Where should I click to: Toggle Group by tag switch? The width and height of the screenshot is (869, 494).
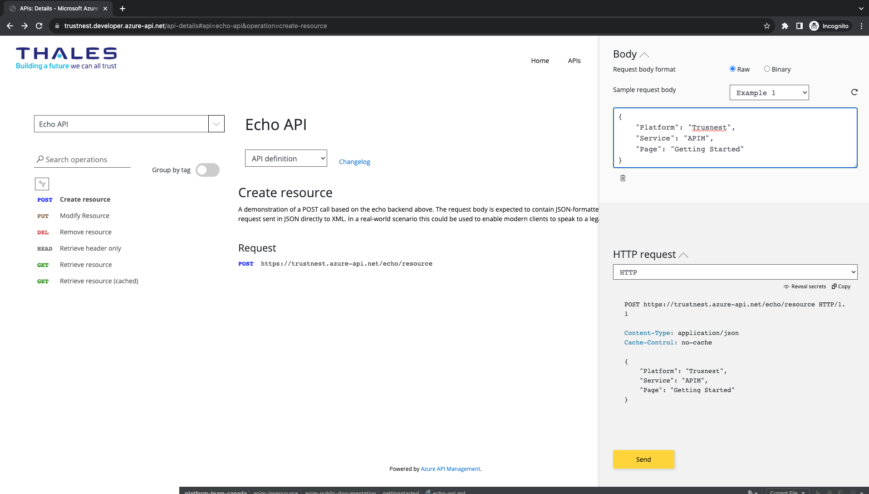point(207,170)
